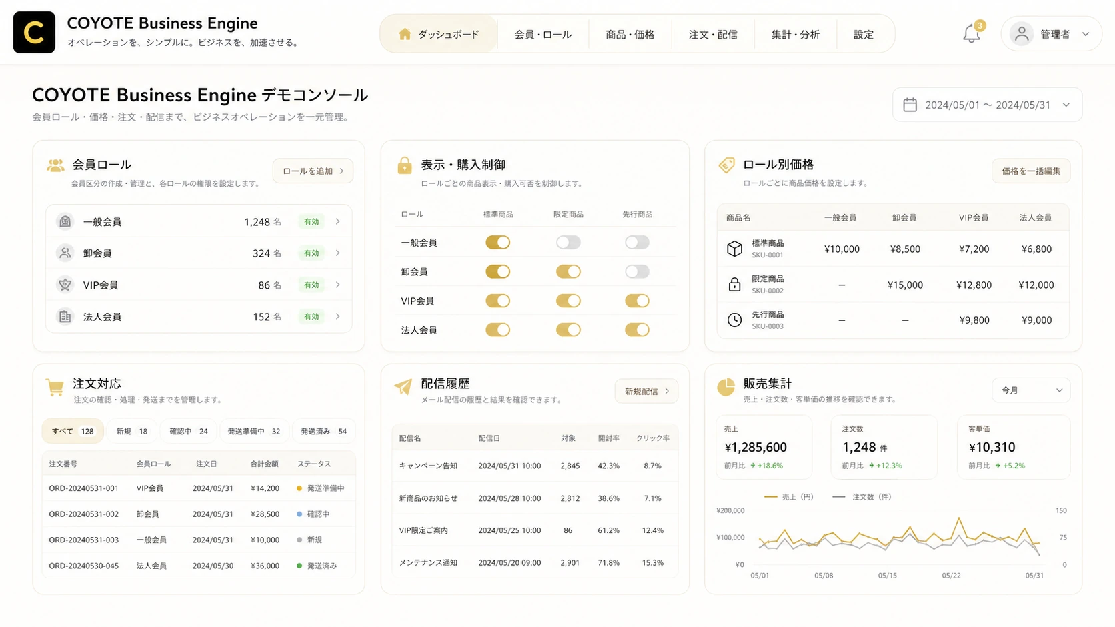Viewport: 1115px width, 627px height.
Task: Switch to 商品・価格 tab
Action: (x=630, y=34)
